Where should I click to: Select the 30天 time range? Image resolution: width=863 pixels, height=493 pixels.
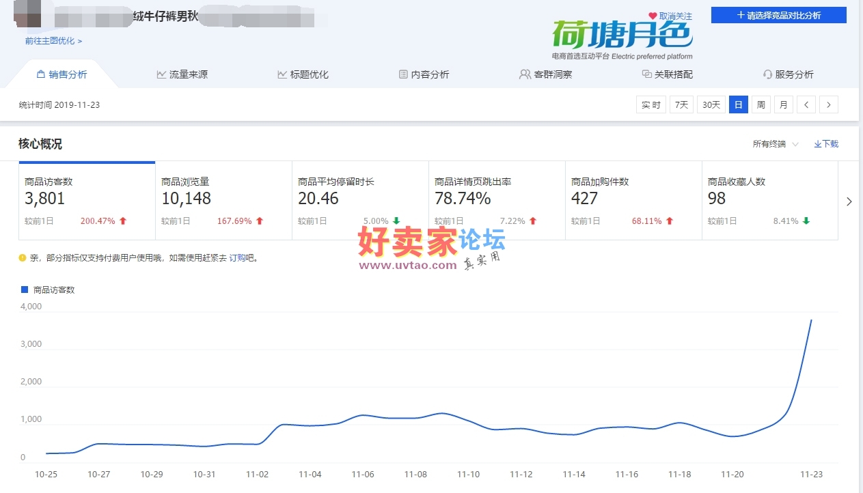(x=711, y=104)
